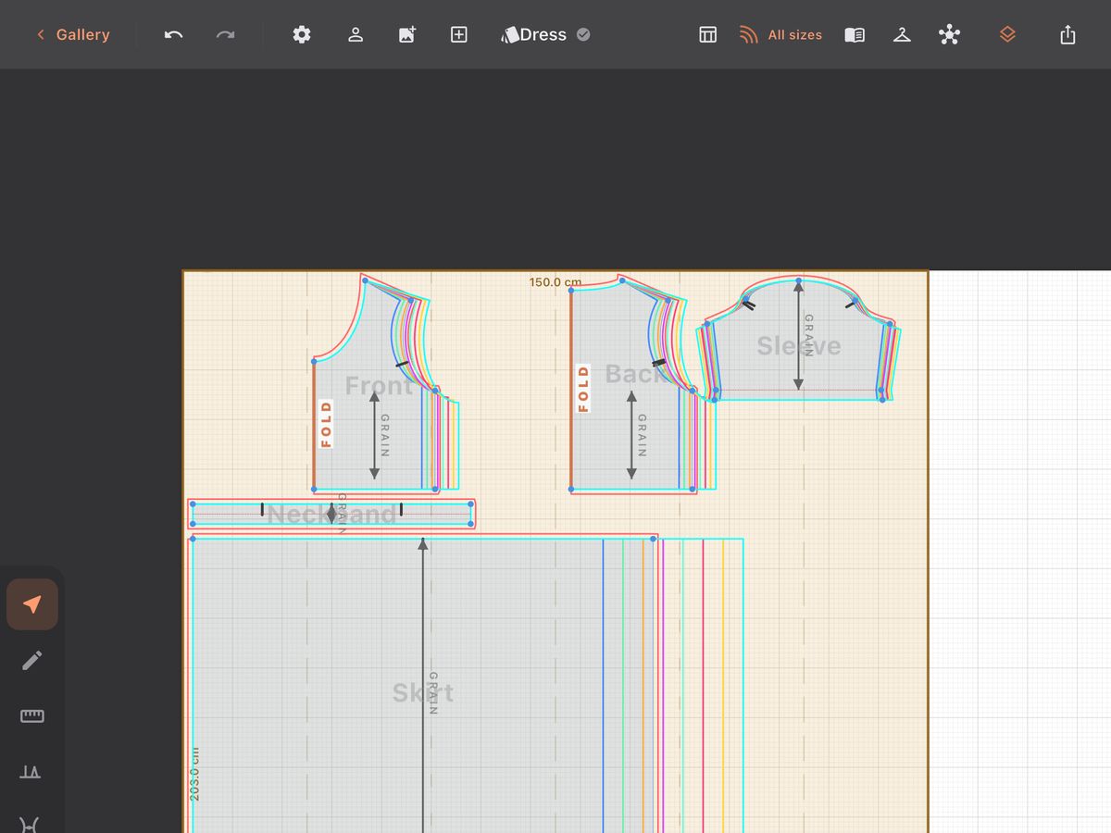
Task: Select the Sleeve piece label
Action: pyautogui.click(x=799, y=345)
